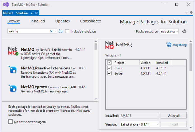This screenshot has width=195, height=132.
Task: Select the NetMQ.zproto package title
Action: pyautogui.click(x=34, y=87)
